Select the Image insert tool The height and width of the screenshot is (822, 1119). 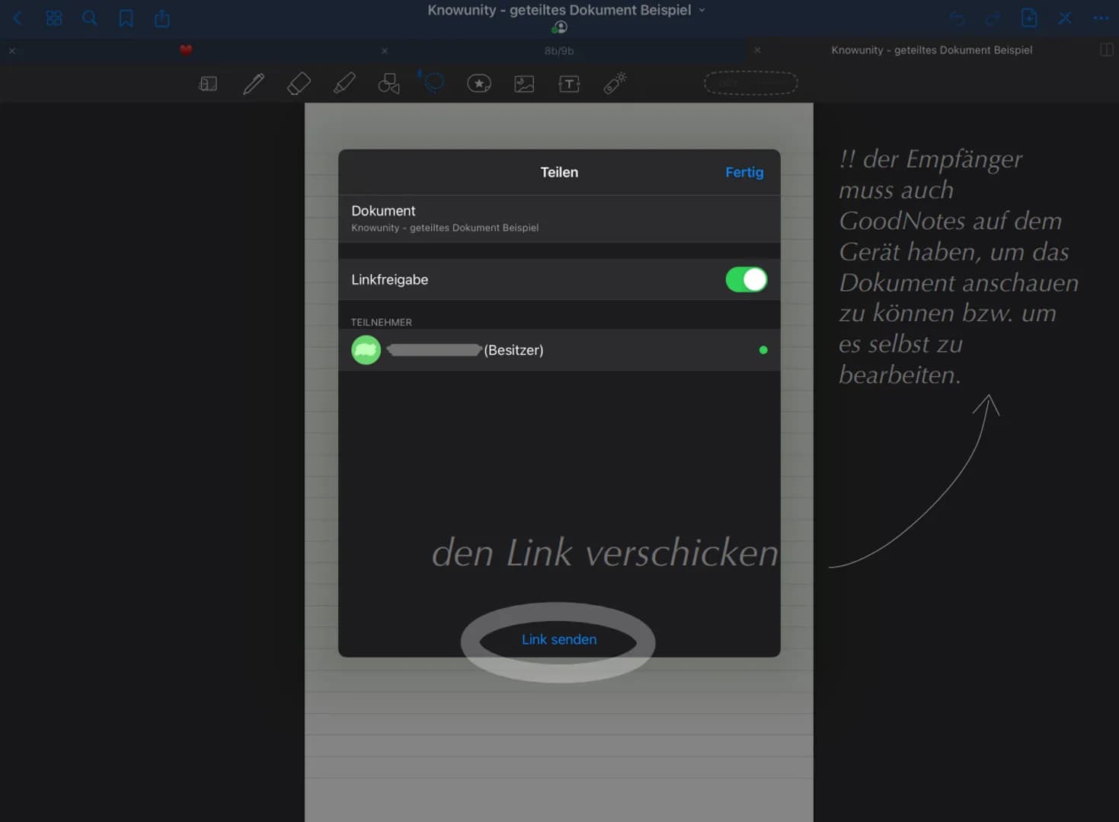click(x=524, y=84)
